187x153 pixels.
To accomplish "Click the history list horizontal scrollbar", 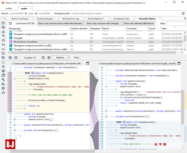I will click(93, 52).
